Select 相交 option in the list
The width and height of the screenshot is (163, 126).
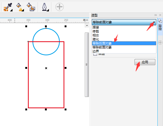point(96,35)
